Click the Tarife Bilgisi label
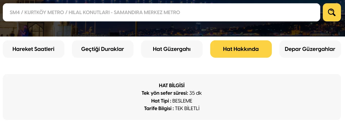 point(159,109)
